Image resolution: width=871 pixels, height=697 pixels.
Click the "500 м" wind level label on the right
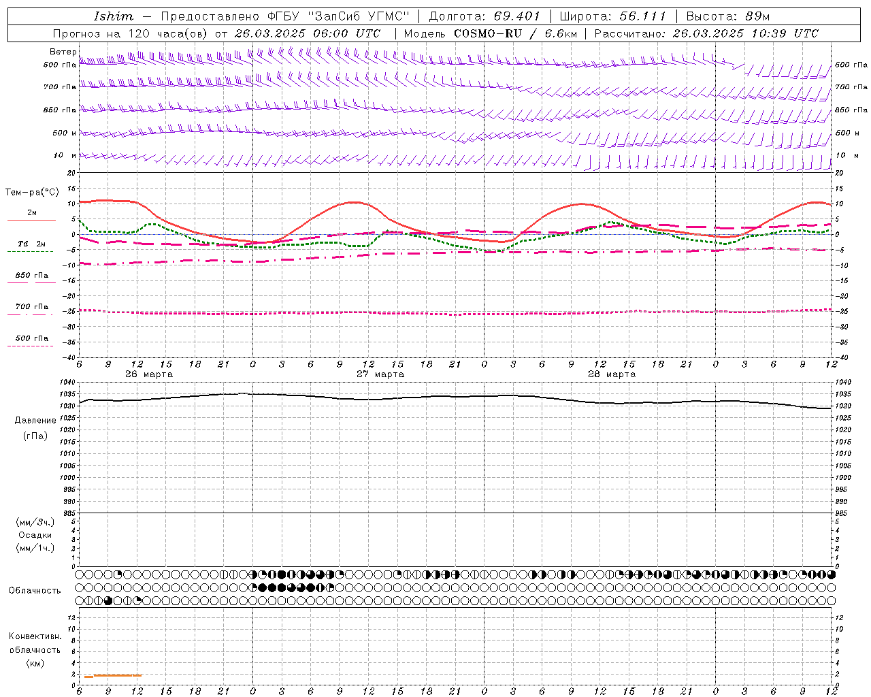pyautogui.click(x=847, y=133)
